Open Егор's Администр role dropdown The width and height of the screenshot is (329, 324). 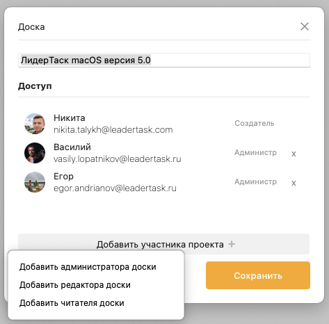point(255,181)
